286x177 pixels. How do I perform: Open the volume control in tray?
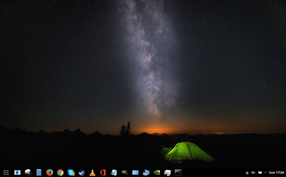[x=253, y=172]
